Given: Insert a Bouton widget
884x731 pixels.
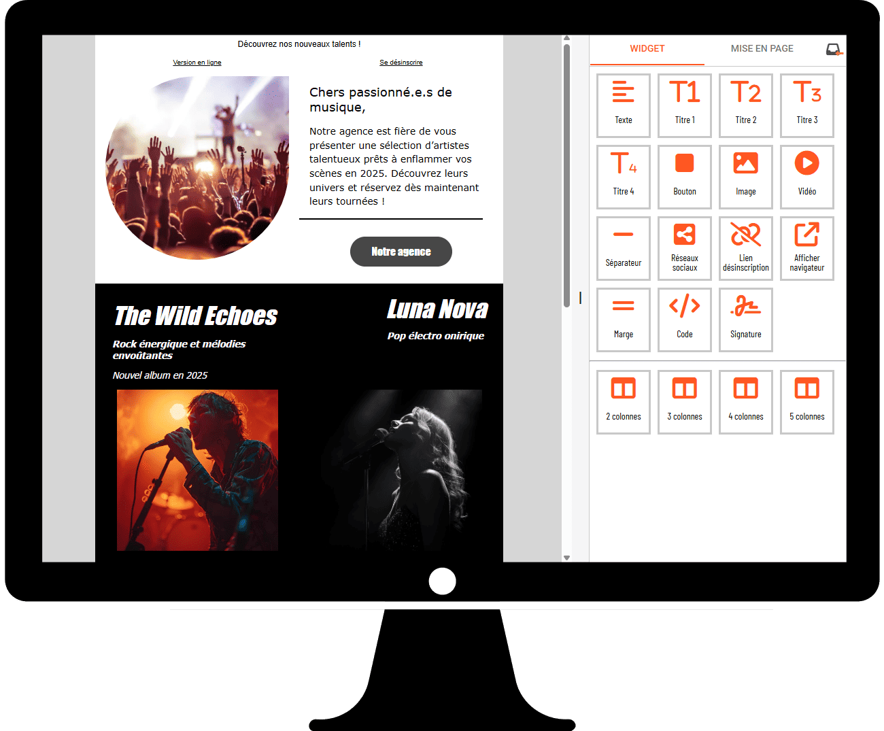Looking at the screenshot, I should 684,177.
